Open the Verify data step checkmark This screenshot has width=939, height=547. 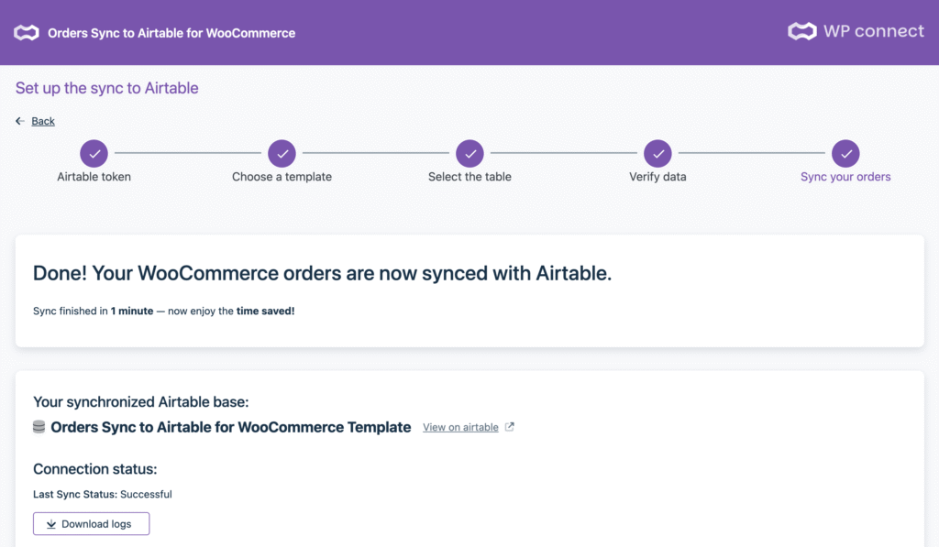657,154
